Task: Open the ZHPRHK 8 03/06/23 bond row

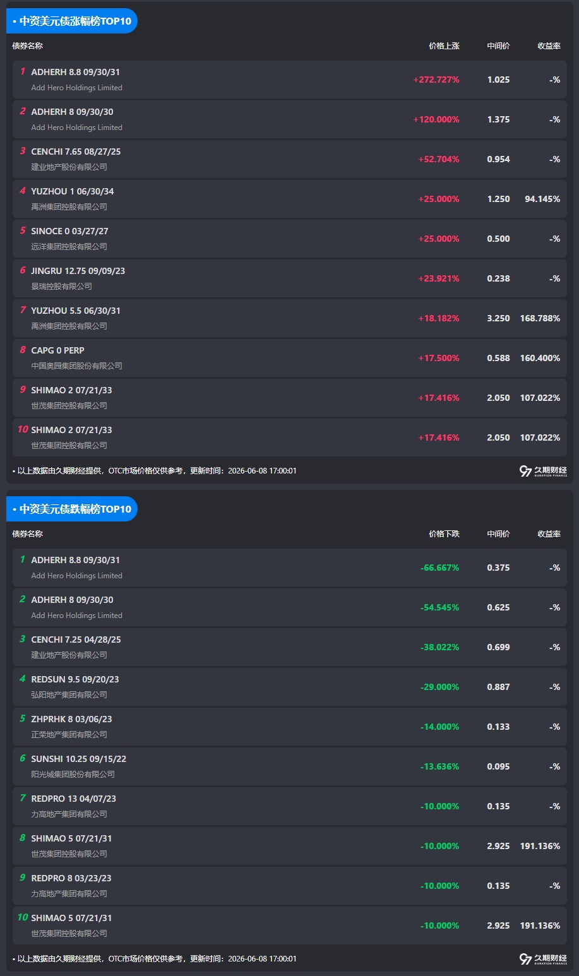Action: (x=290, y=727)
